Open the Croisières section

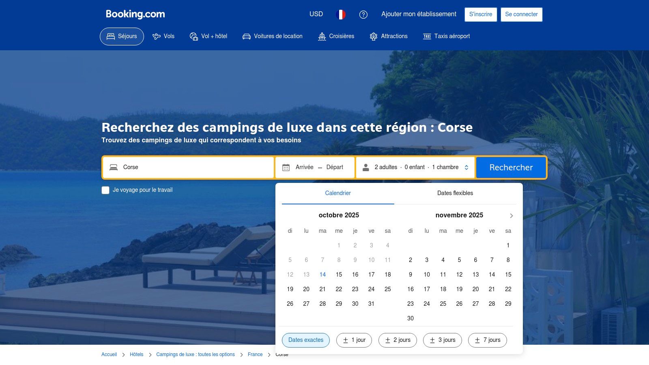click(x=336, y=36)
